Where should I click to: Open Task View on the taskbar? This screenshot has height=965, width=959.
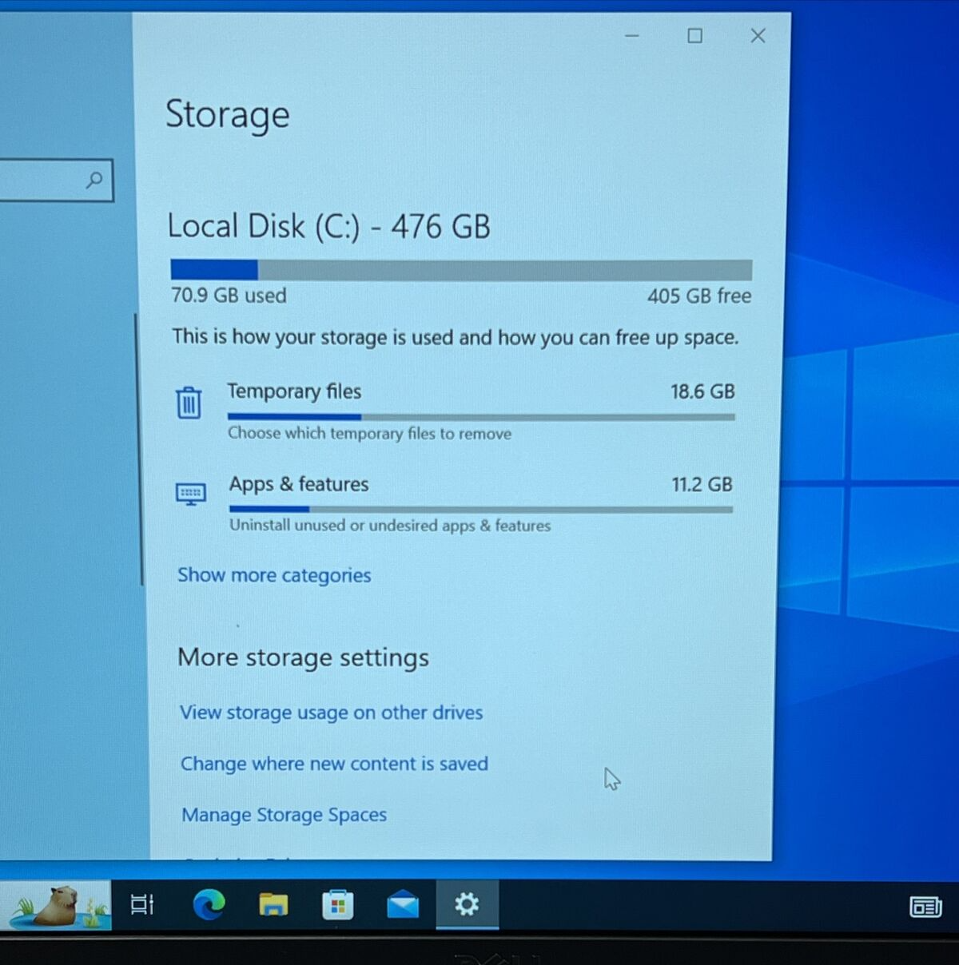tap(141, 904)
